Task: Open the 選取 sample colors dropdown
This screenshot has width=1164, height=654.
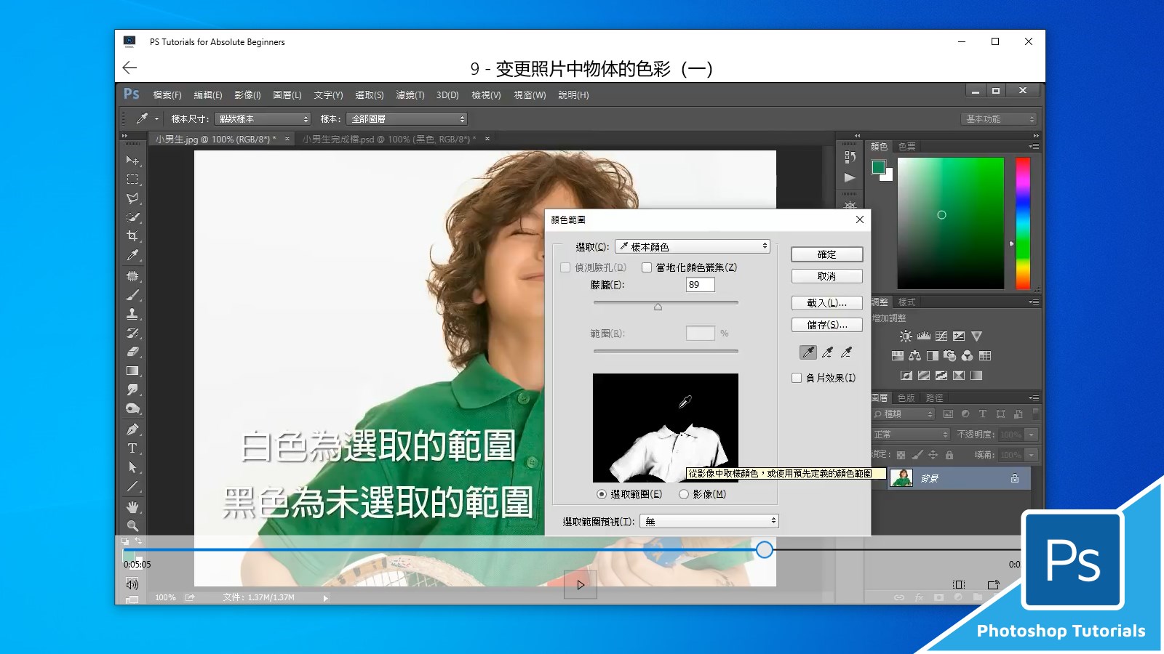Action: 693,247
